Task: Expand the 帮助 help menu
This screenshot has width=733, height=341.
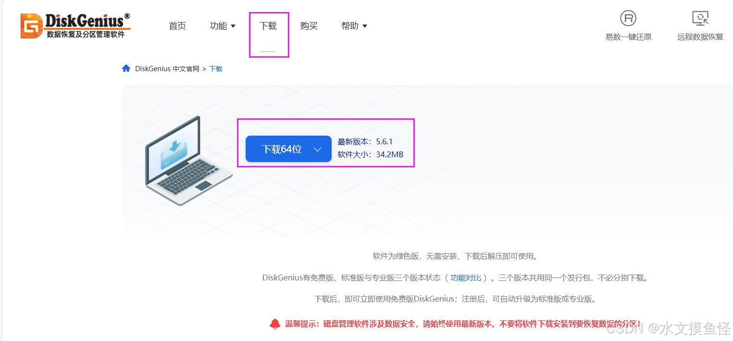Action: tap(354, 26)
